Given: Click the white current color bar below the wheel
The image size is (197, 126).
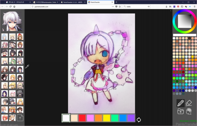Looking at the screenshot, I should 185,35.
